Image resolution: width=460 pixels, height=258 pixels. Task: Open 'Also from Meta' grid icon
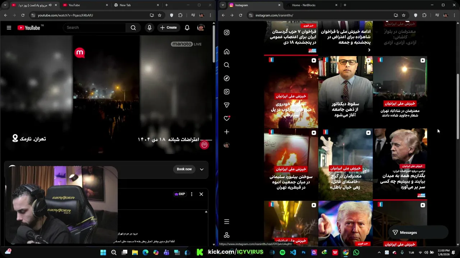[227, 235]
